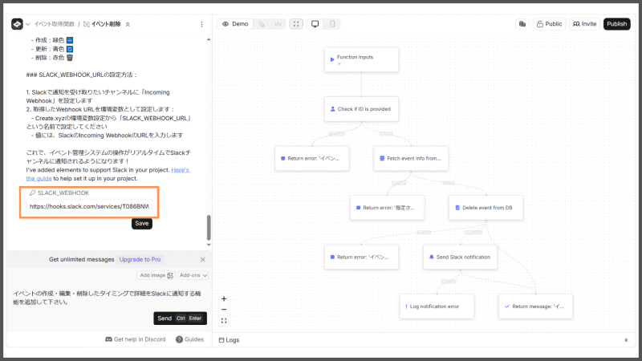Select the Return message node
Image resolution: width=642 pixels, height=361 pixels.
click(535, 306)
